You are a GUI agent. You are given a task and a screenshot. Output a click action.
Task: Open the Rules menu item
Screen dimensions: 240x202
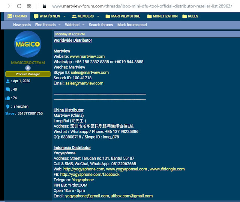click(190, 16)
